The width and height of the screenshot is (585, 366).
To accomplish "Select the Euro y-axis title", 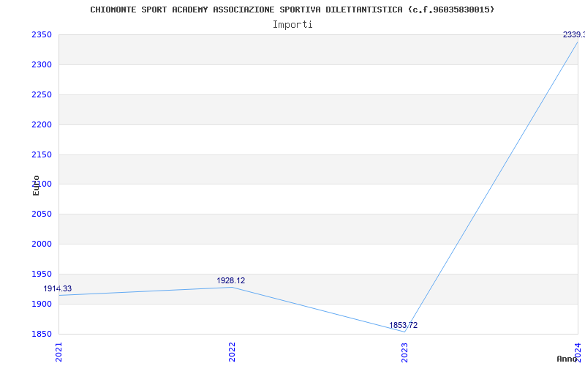I will 36,186.
